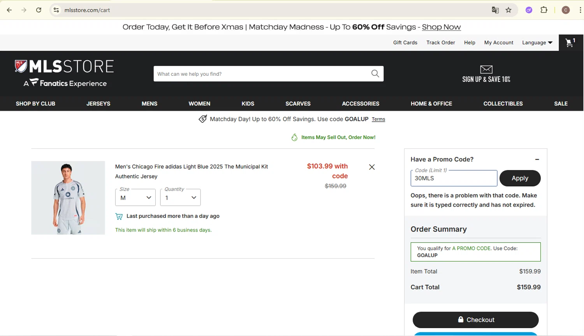Open the Quantity dropdown
Screen dimensions: 584x336
click(180, 197)
